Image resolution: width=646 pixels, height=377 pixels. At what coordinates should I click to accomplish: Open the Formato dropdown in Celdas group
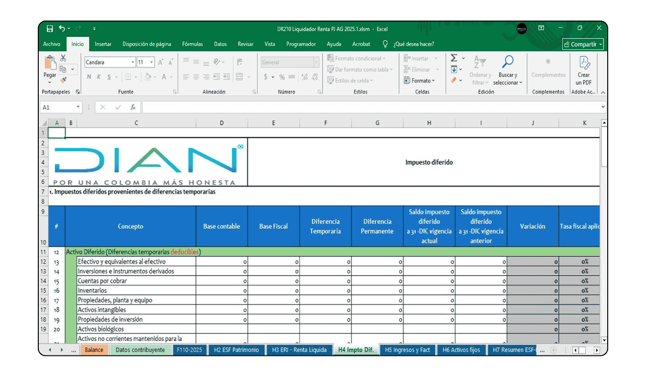point(420,81)
